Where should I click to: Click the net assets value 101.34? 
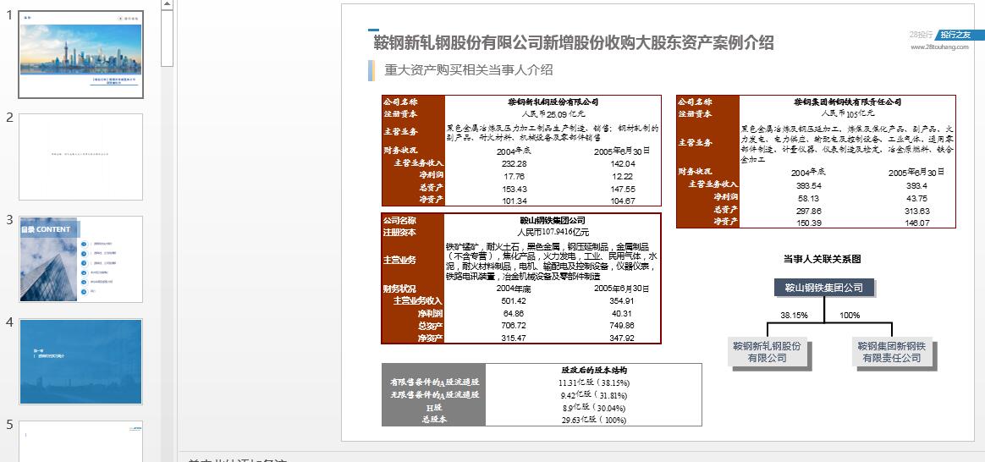(x=514, y=201)
